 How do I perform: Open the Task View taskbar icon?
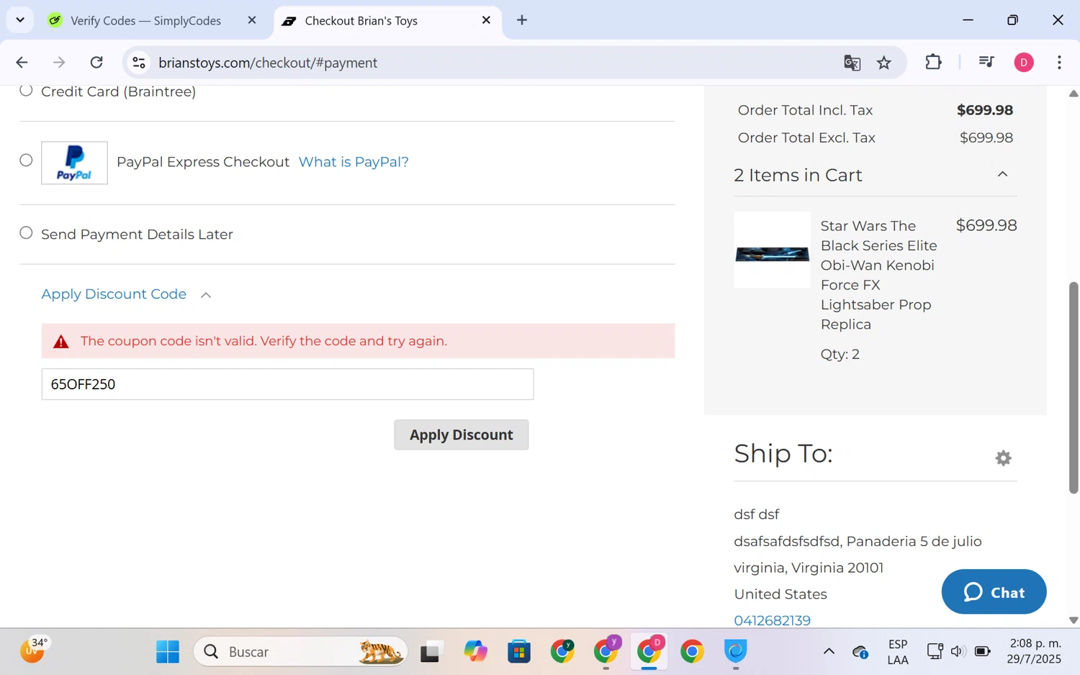pyautogui.click(x=431, y=652)
